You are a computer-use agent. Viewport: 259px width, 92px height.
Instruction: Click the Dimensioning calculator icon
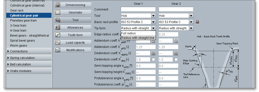(58, 5)
